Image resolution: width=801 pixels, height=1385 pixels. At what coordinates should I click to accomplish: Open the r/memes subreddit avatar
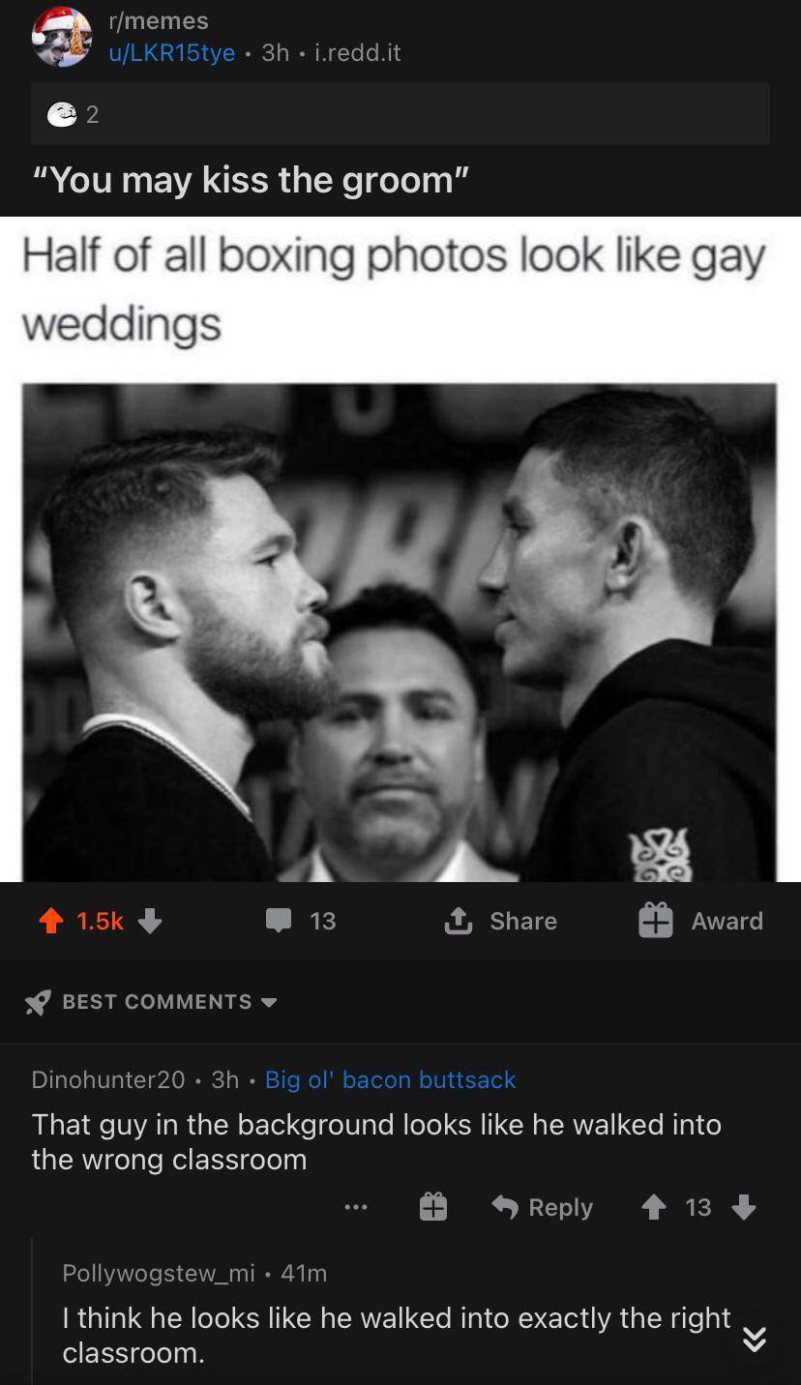click(61, 35)
